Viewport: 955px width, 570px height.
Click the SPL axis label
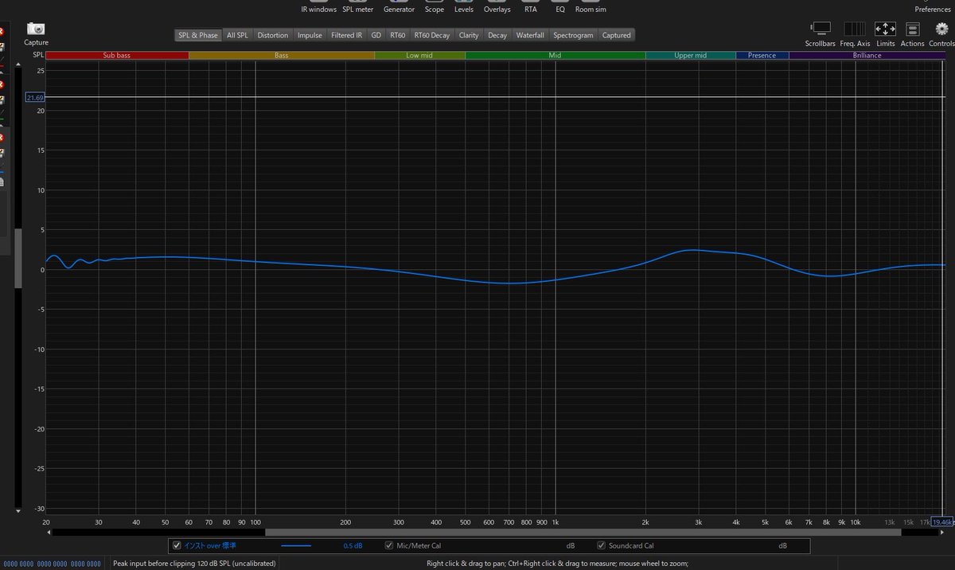pos(38,56)
